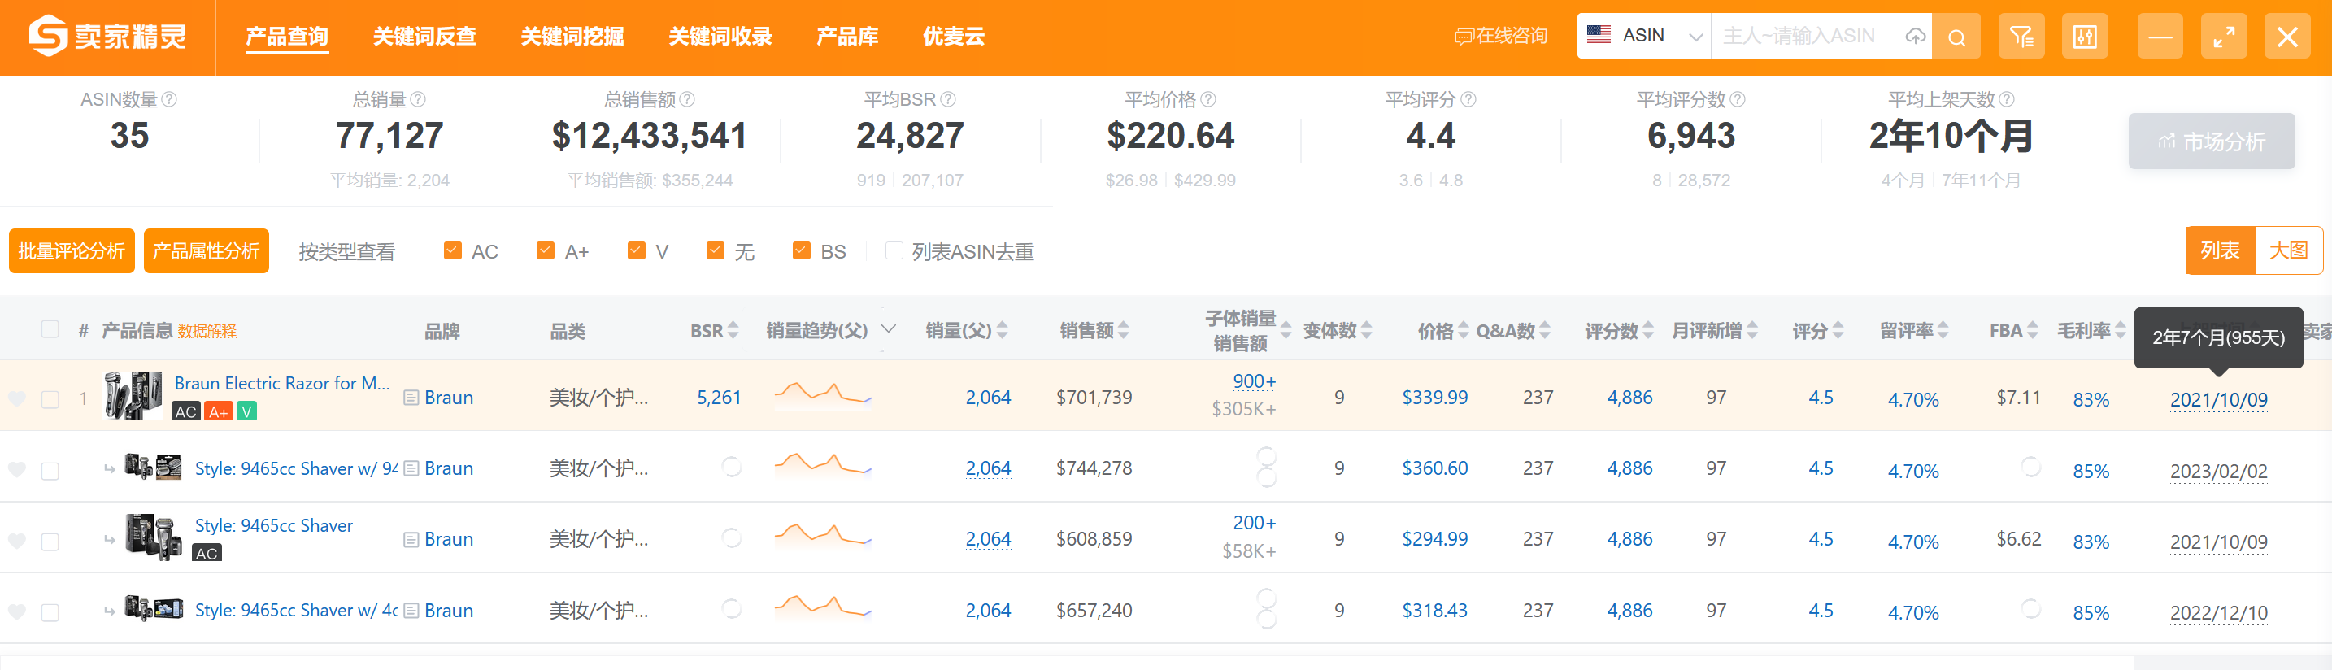Sort by 月评新增 column arrows
Viewport: 2332px width, 670px height.
[1751, 330]
